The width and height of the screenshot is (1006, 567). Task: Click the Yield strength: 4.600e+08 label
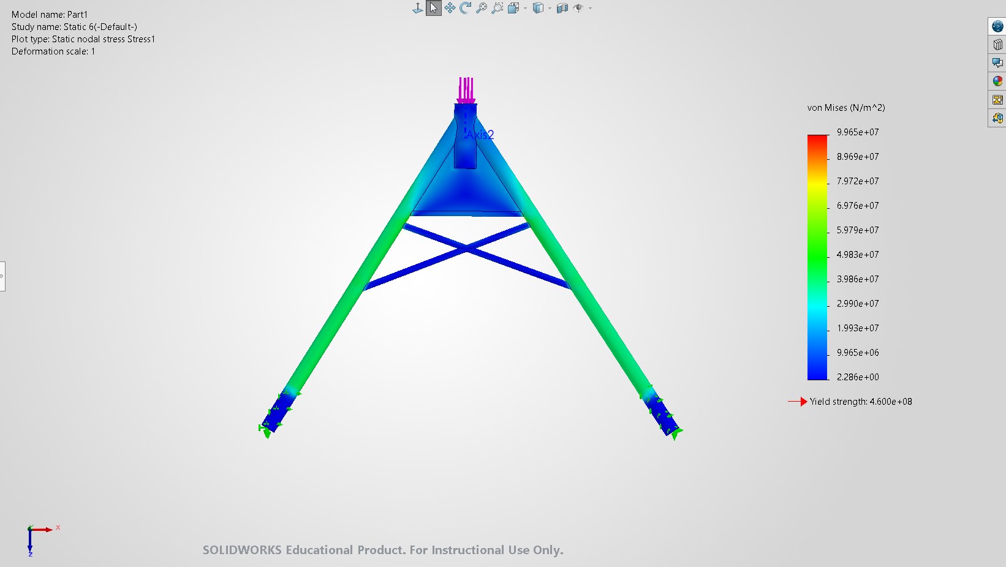[x=861, y=402]
